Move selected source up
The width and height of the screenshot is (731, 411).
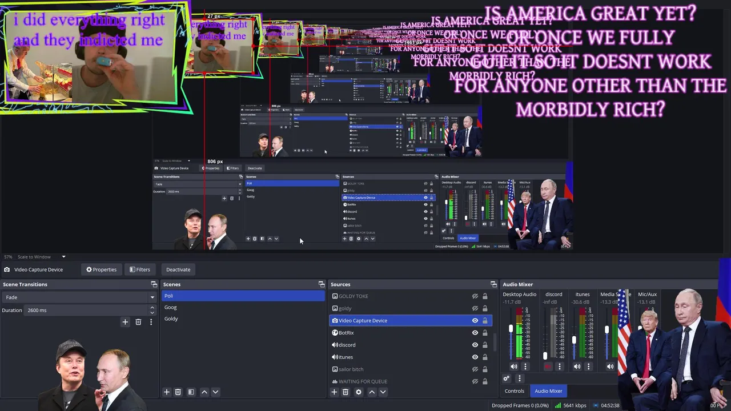click(x=371, y=392)
